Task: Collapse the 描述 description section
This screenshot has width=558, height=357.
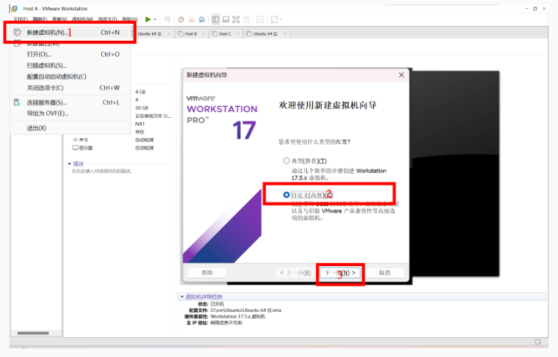Action: 69,164
